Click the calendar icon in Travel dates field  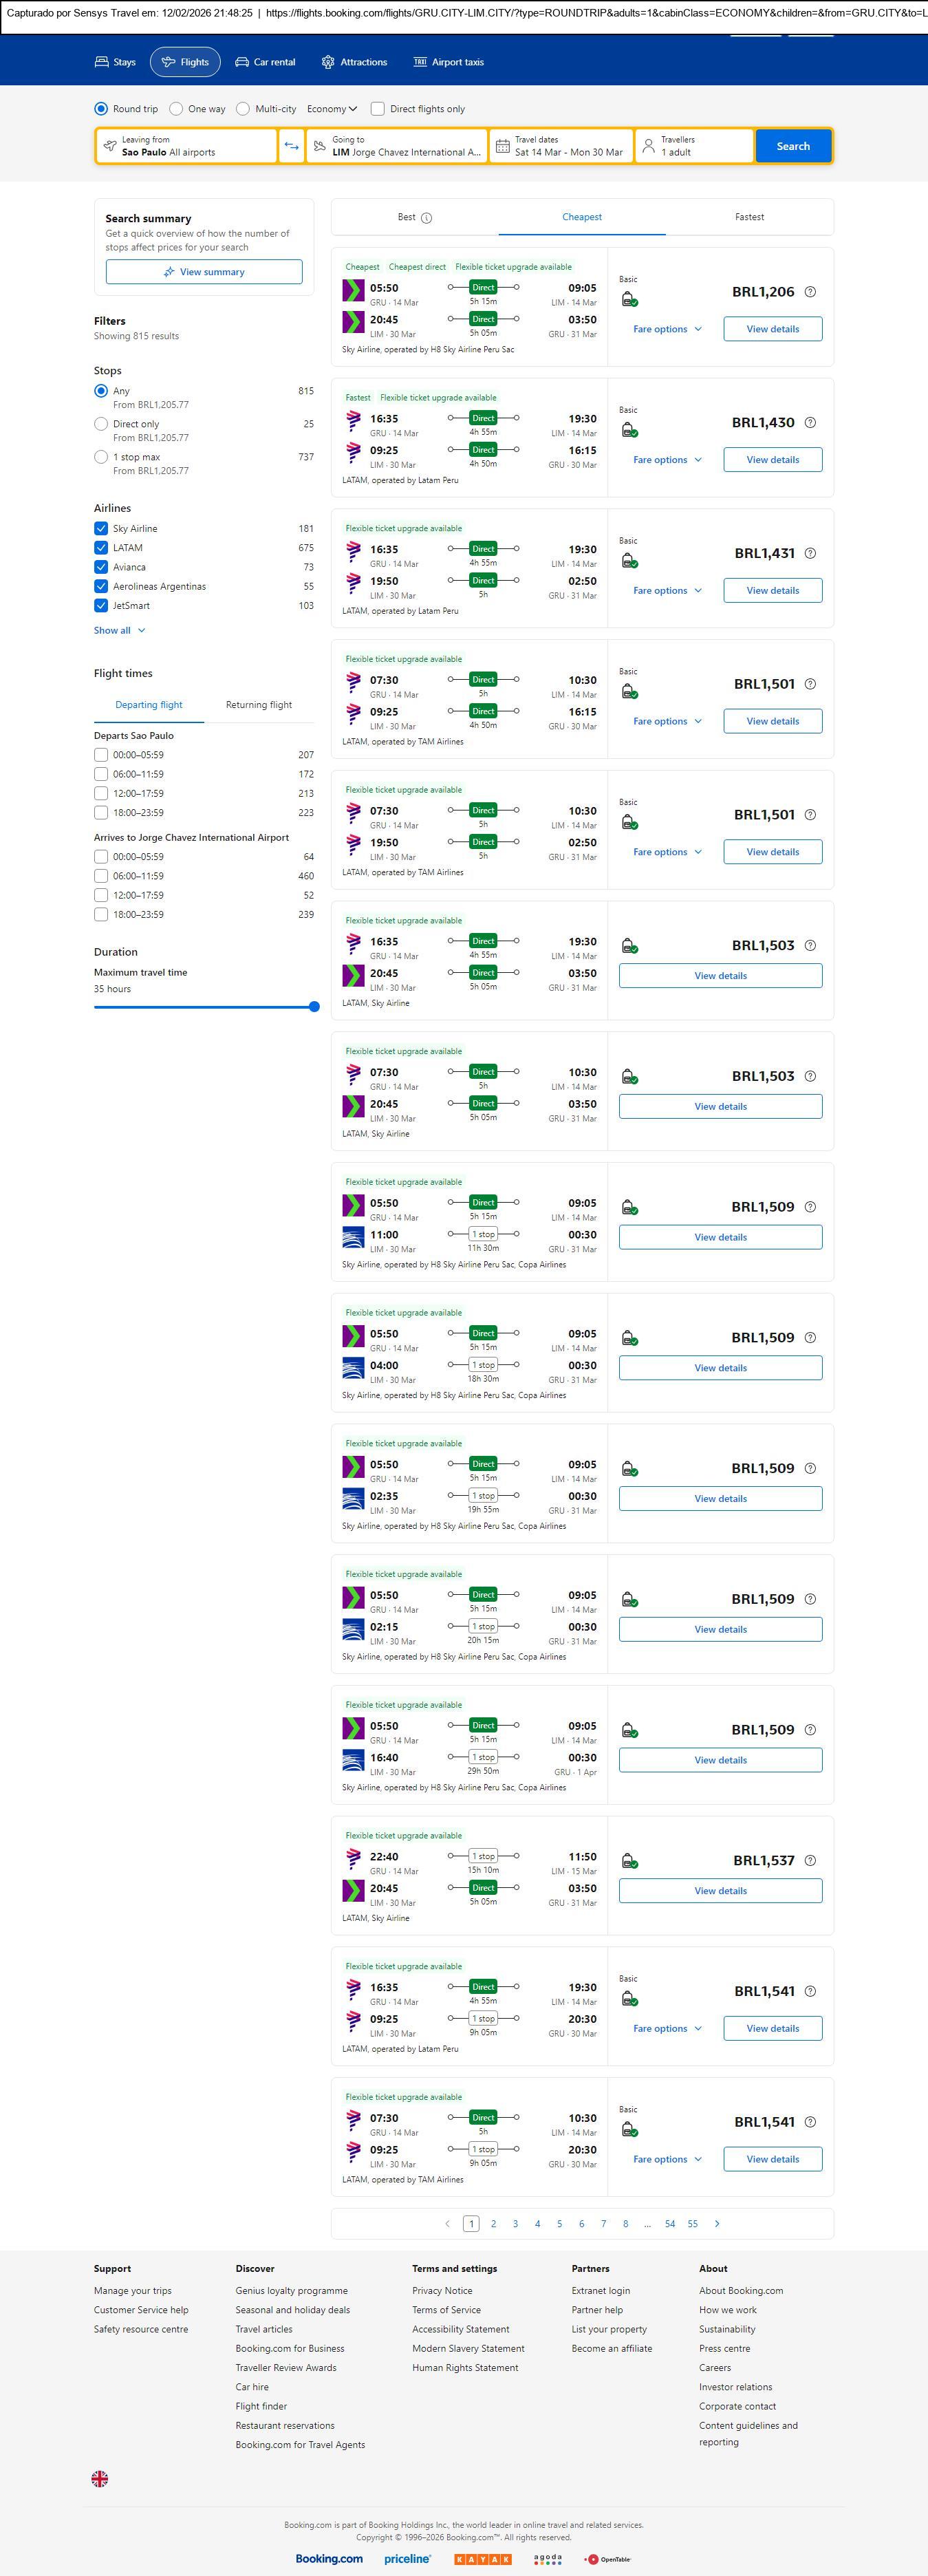[x=503, y=146]
